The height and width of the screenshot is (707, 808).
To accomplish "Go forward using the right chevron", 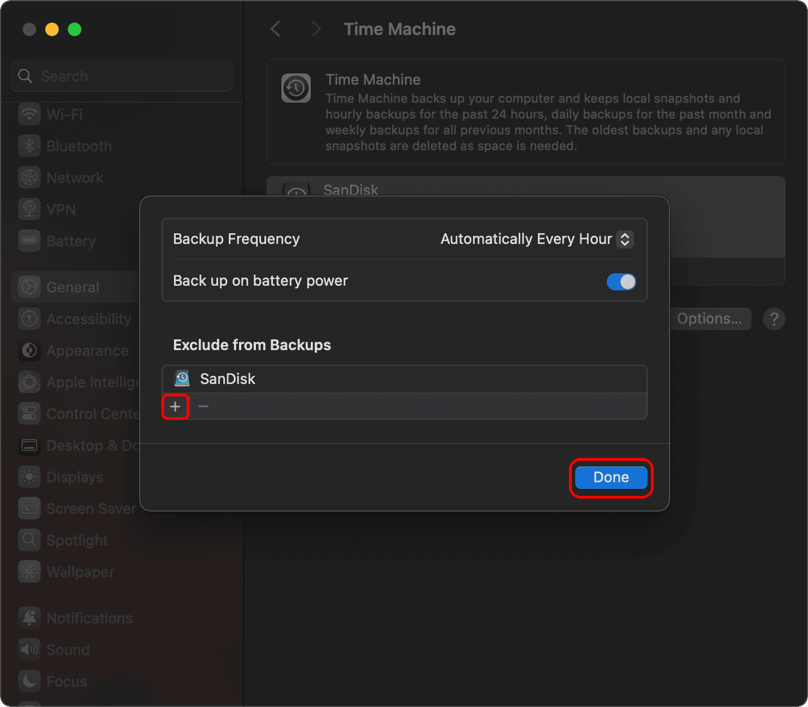I will point(316,29).
